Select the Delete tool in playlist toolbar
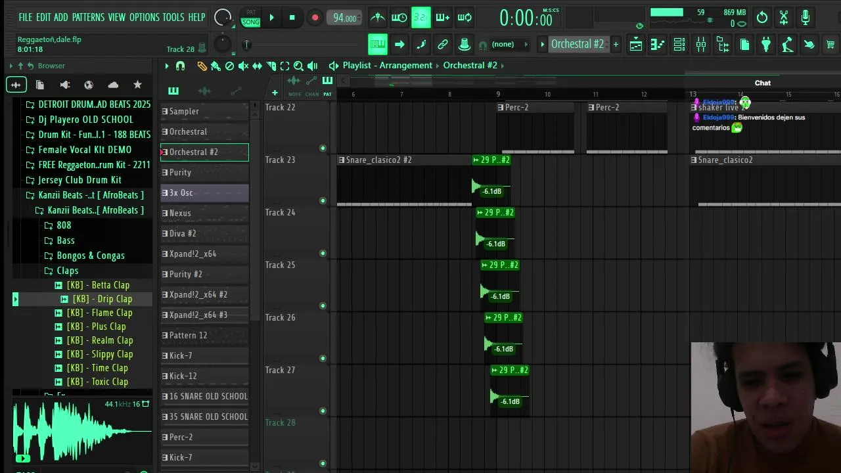Viewport: 841px width, 473px height. tap(229, 66)
